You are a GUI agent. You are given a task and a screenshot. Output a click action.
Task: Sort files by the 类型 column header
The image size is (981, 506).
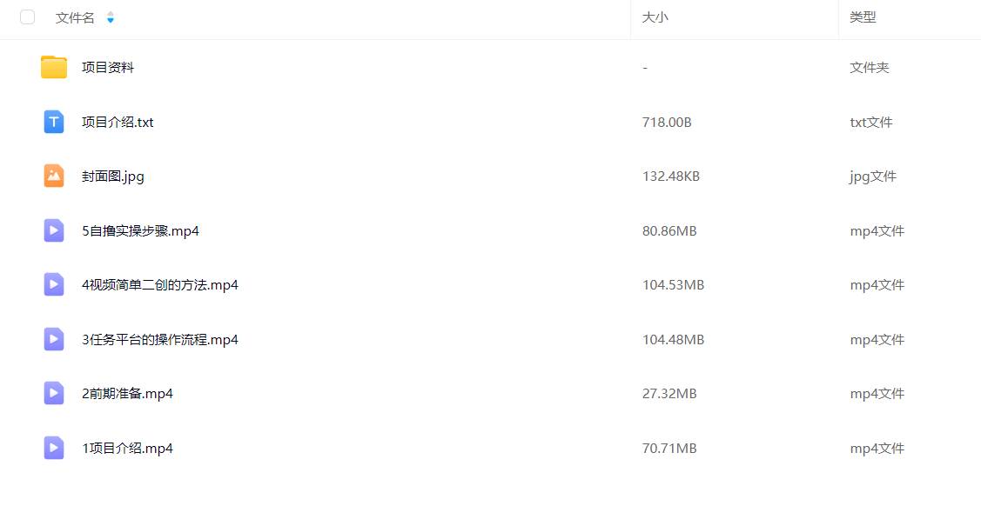863,17
